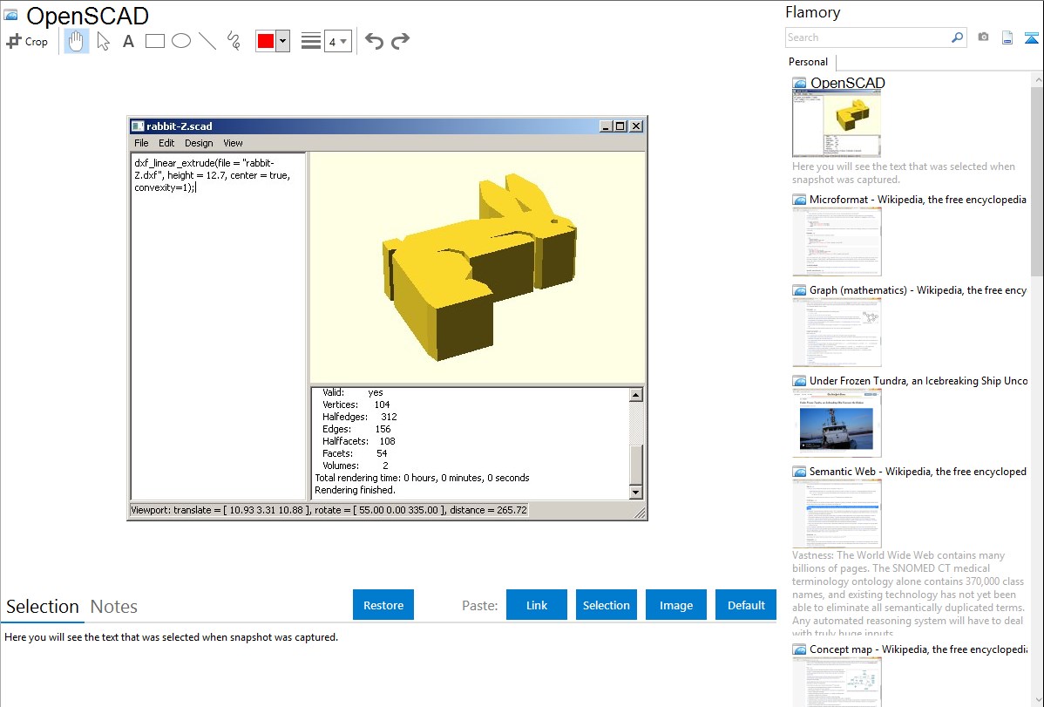
Task: Select the Crop tool
Action: tap(27, 41)
